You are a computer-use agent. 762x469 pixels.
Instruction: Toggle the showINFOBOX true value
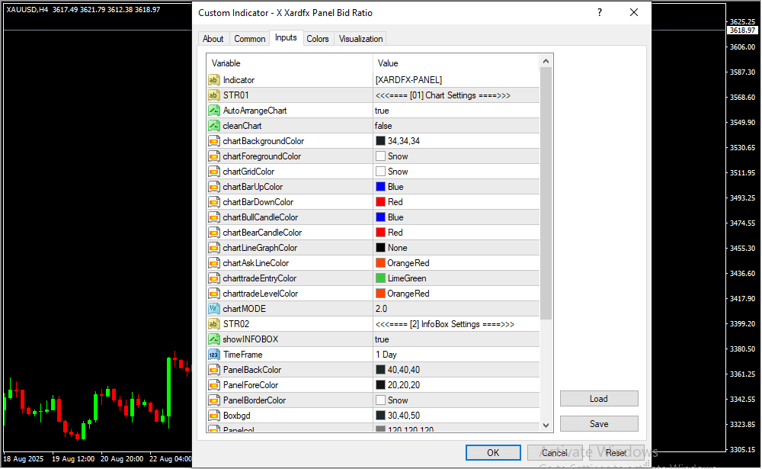[456, 339]
